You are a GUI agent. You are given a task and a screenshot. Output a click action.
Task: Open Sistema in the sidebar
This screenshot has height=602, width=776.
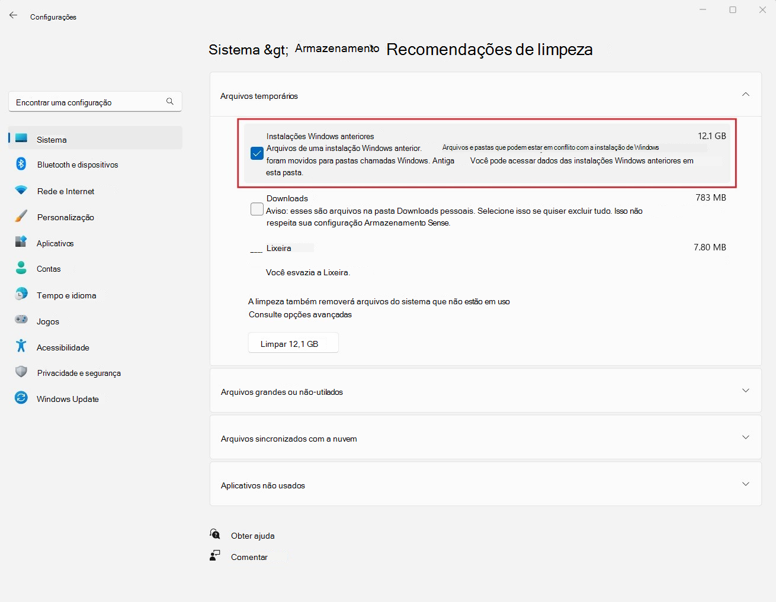click(95, 139)
